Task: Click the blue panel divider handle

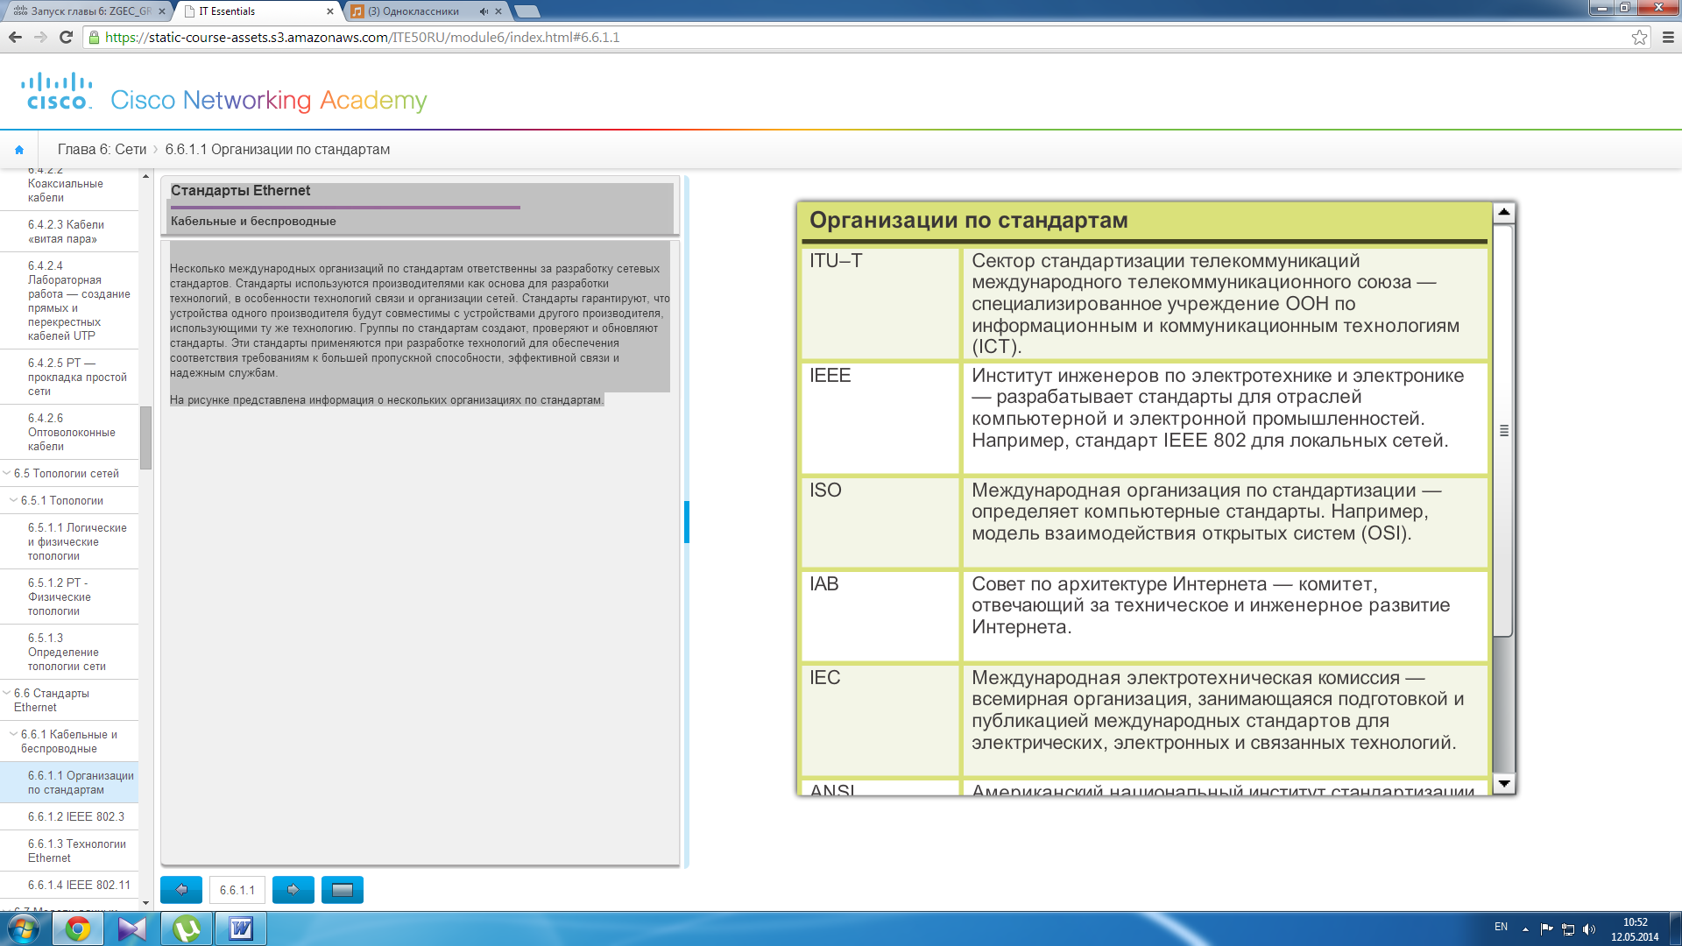Action: [x=687, y=522]
